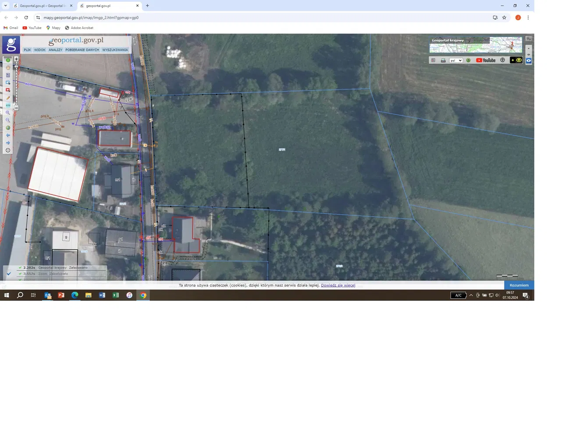The image size is (561, 421).
Task: Open the 'Dowiedz się więcej' link
Action: 338,285
